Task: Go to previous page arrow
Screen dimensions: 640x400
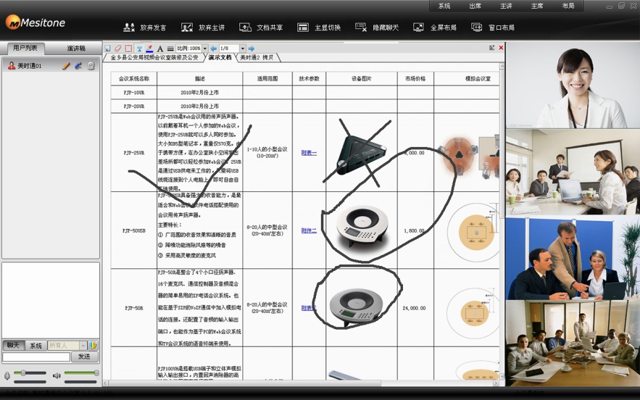Action: point(214,48)
